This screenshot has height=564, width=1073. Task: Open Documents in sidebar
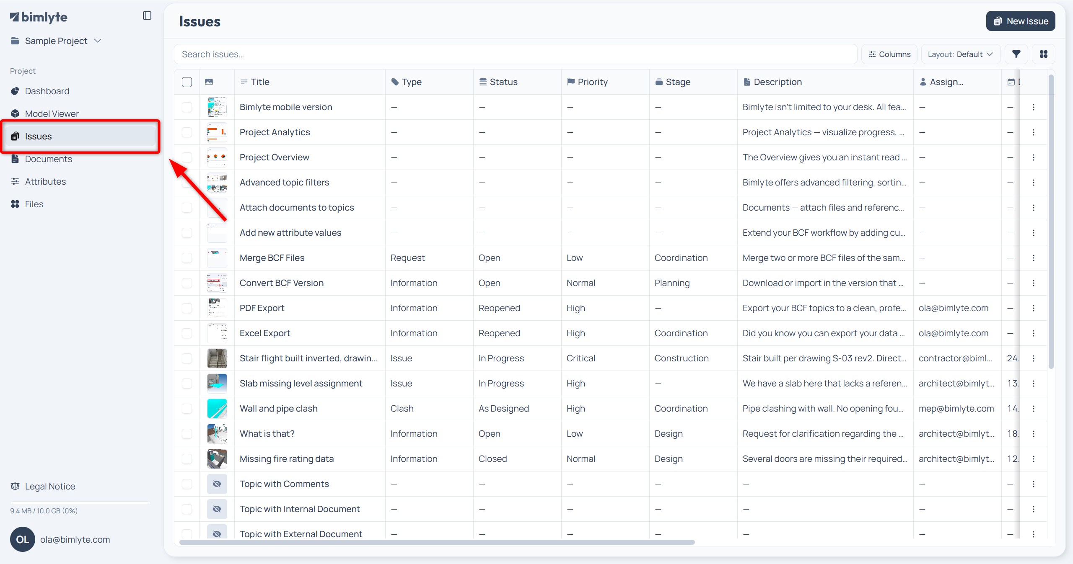[x=81, y=159]
